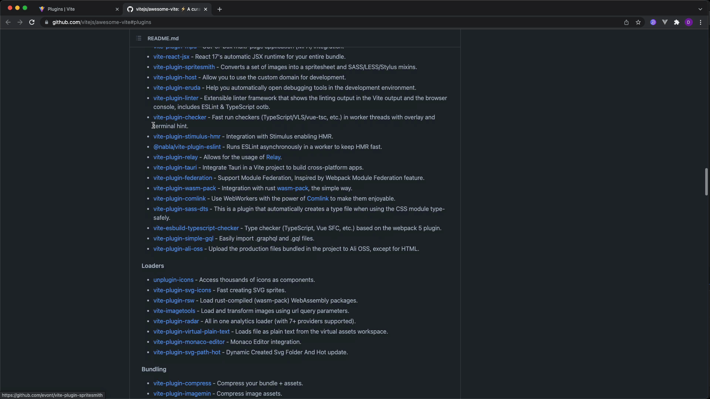Click the browser forward arrow
Viewport: 710px width, 399px height.
click(20, 22)
